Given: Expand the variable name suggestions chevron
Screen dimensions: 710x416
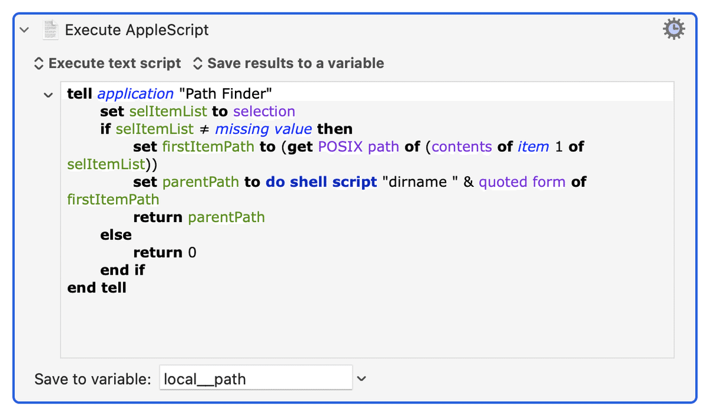Looking at the screenshot, I should pos(362,379).
